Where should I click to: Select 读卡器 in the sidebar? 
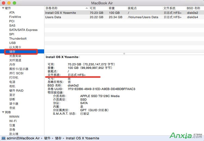tap(14, 104)
